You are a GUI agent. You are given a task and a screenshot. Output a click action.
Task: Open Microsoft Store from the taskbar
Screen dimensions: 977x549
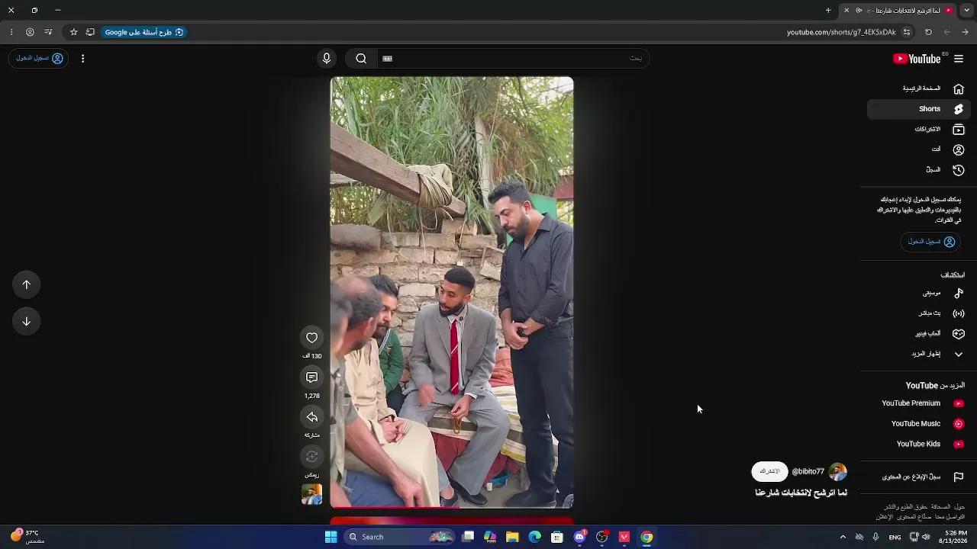pos(557,537)
